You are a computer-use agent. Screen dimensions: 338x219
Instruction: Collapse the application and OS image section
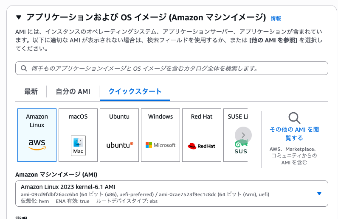coord(18,17)
